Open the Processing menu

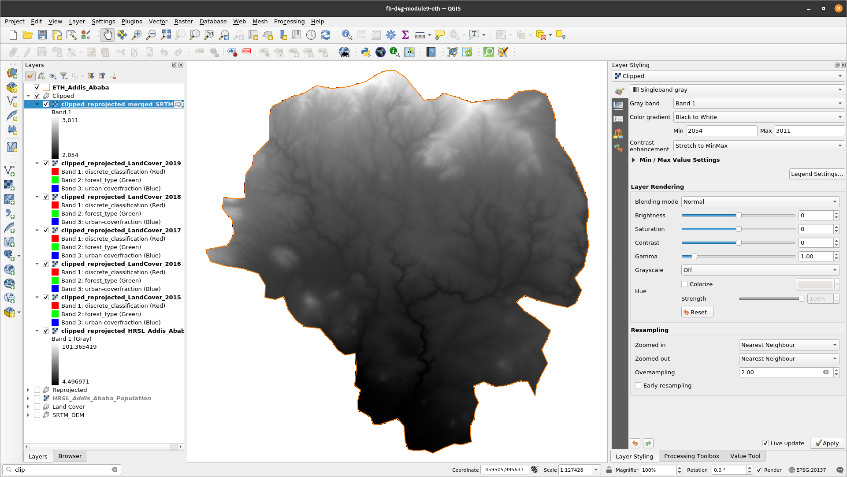point(289,22)
